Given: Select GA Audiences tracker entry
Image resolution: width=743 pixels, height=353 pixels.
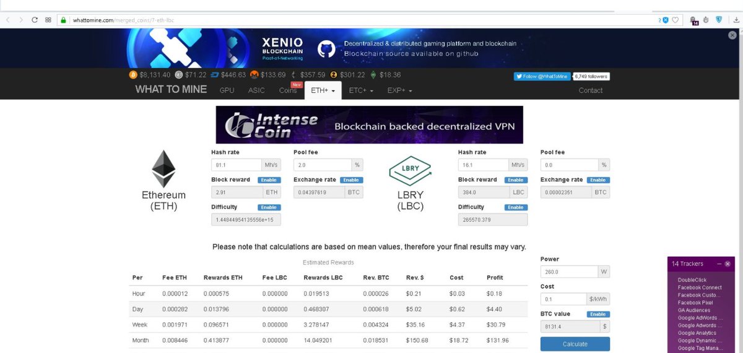Looking at the screenshot, I should click(694, 310).
